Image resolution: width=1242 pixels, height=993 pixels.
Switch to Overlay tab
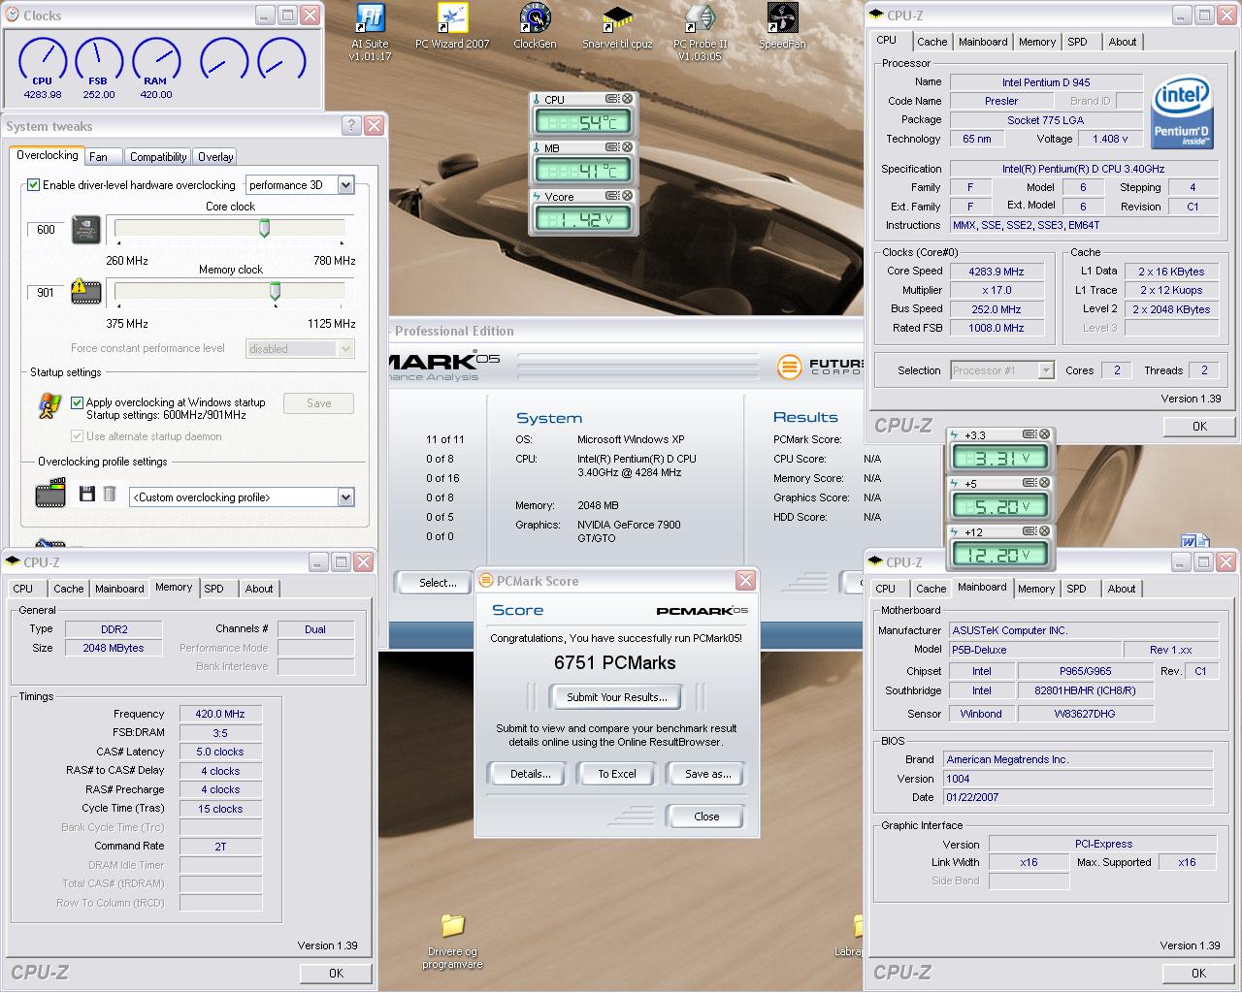(215, 156)
